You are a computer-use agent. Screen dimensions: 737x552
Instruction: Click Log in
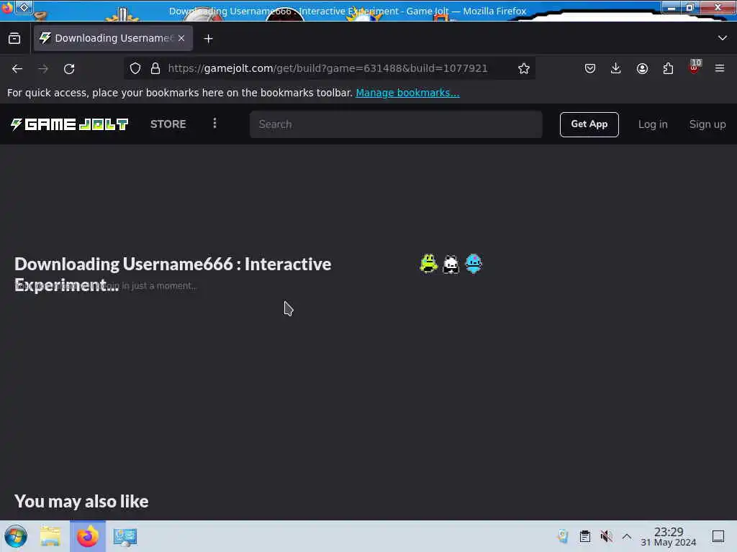tap(653, 124)
